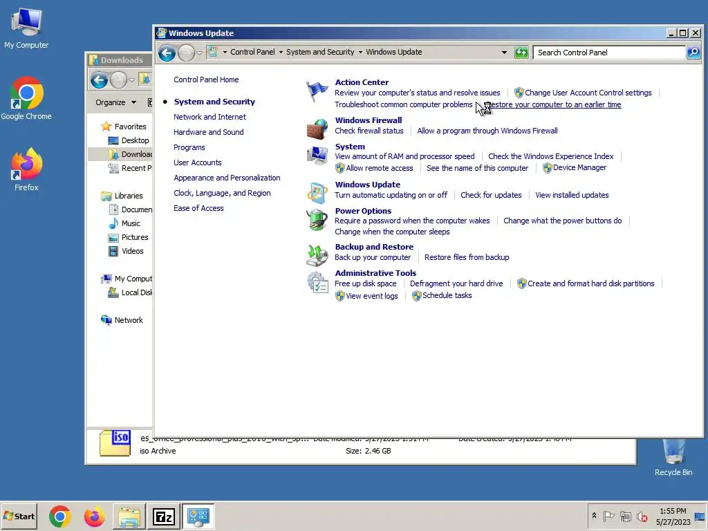Image resolution: width=708 pixels, height=531 pixels.
Task: Click the Windows Firewall brick wall icon
Action: coord(317,129)
